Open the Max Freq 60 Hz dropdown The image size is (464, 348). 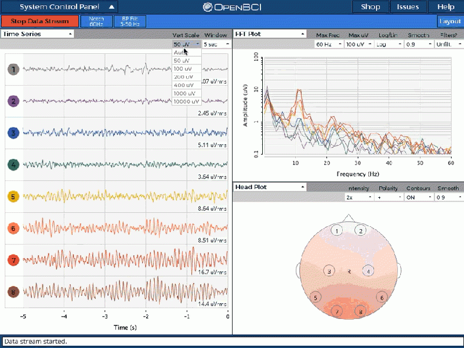(328, 44)
